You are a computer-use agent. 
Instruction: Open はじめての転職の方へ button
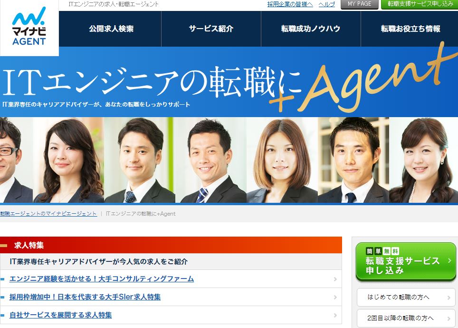click(x=406, y=297)
